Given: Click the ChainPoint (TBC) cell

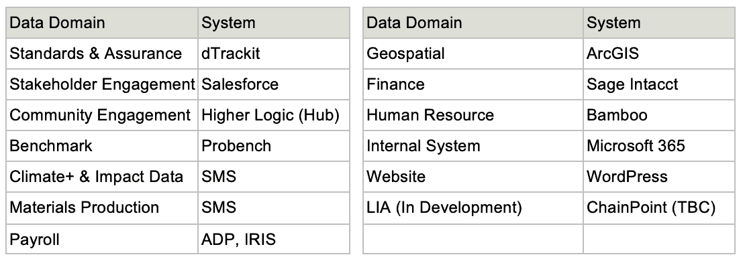Looking at the screenshot, I should coord(658,207).
